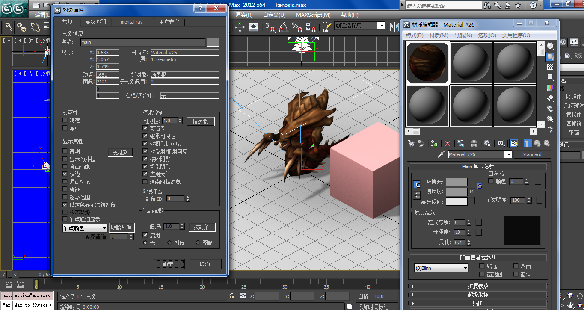Click the 取消 button
The image size is (584, 310).
pyautogui.click(x=205, y=264)
